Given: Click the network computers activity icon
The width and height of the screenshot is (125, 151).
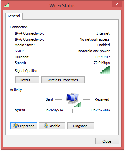Looking at the screenshot, I should click(74, 100).
